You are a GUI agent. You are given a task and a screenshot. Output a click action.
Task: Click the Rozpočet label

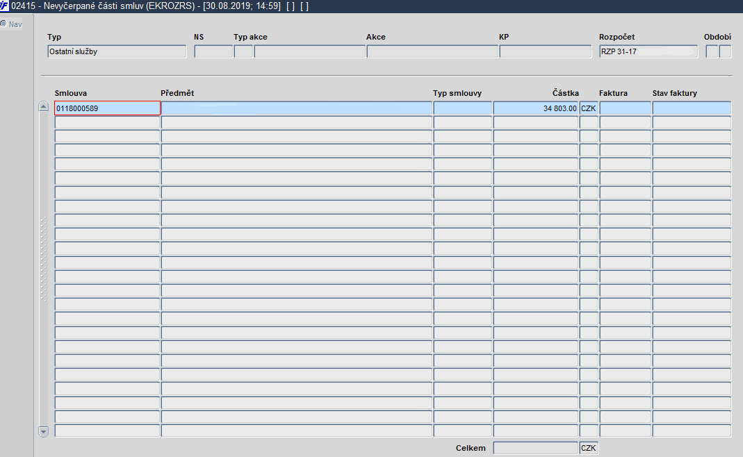617,37
